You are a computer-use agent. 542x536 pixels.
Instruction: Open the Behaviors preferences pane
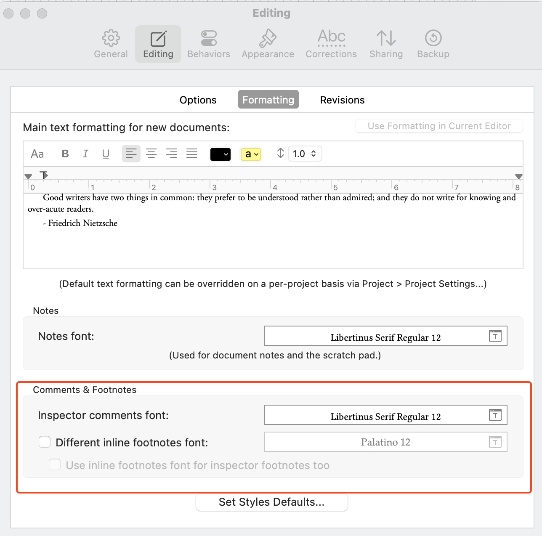(x=209, y=44)
